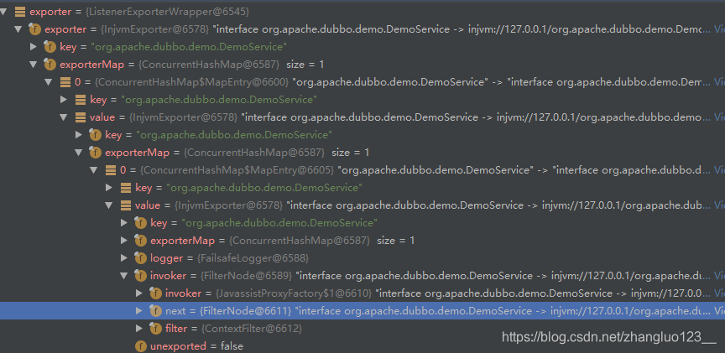Click the entry icon of MapEntry@6600

(65, 82)
